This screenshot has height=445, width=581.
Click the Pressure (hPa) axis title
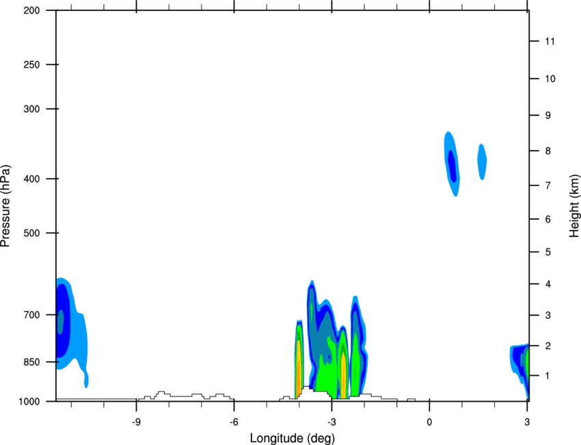5,206
